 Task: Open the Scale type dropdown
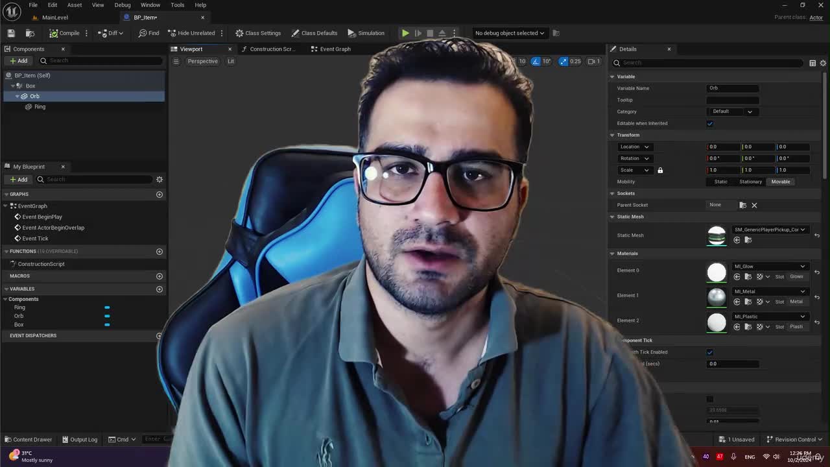click(x=634, y=170)
